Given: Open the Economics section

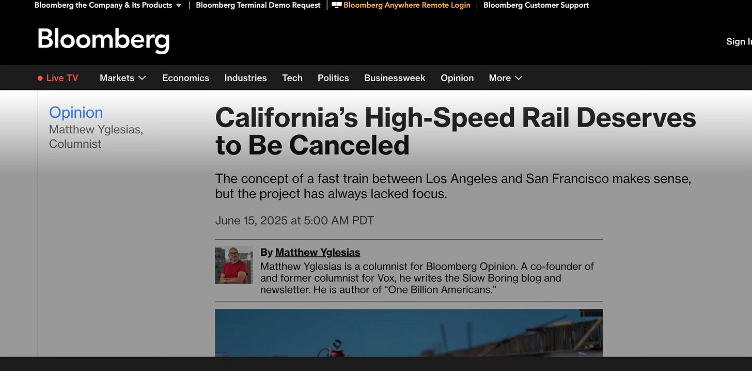Looking at the screenshot, I should coord(185,78).
